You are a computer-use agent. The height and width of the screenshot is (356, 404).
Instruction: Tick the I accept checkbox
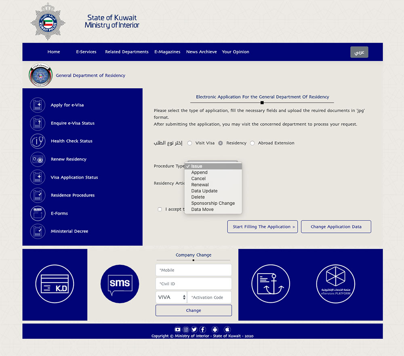pos(160,209)
